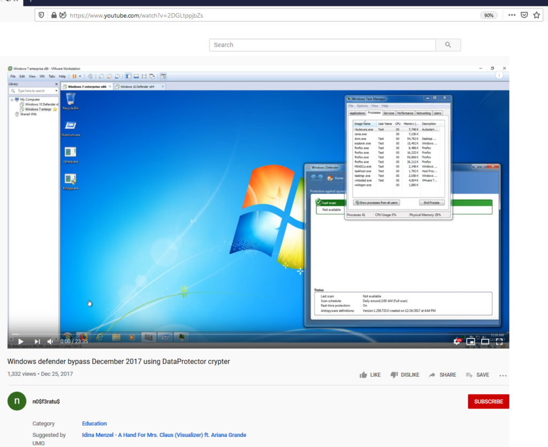Click Show processes from all users
The height and width of the screenshot is (447, 548).
click(x=376, y=203)
